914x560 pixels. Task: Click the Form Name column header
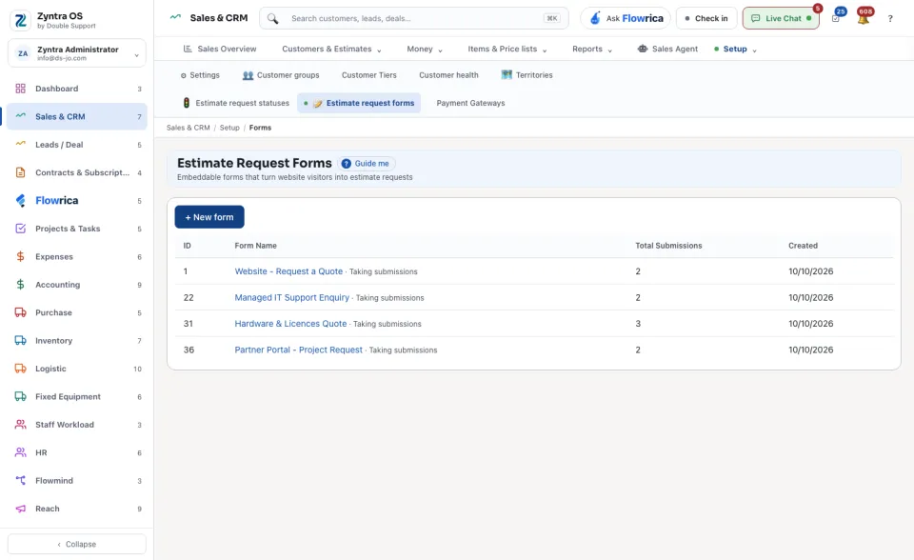point(255,246)
